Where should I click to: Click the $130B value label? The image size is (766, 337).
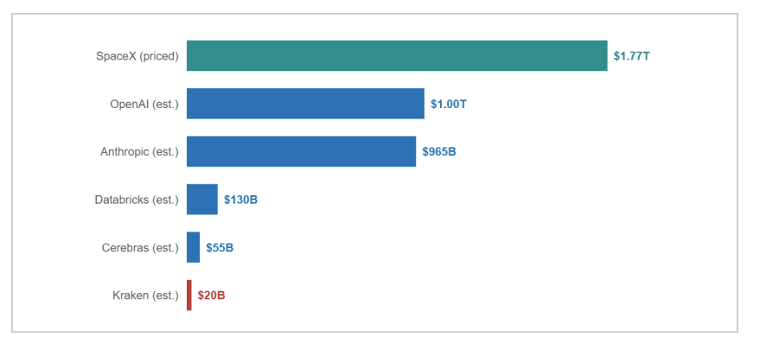tap(241, 200)
